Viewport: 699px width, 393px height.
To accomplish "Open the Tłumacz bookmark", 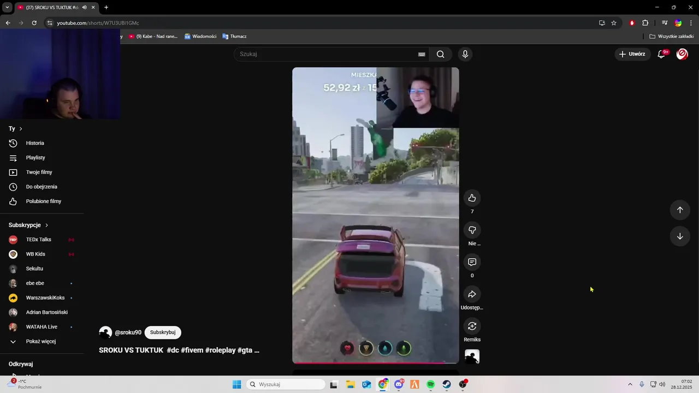I will click(234, 37).
